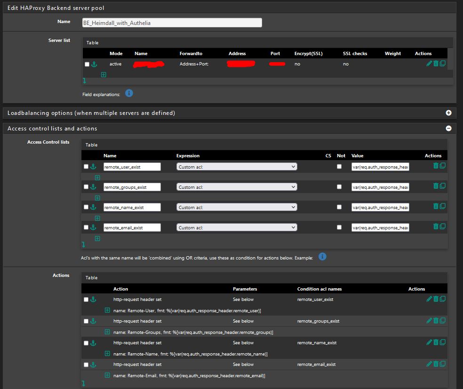
Task: Clone the active server with the copy icon
Action: pyautogui.click(x=442, y=63)
